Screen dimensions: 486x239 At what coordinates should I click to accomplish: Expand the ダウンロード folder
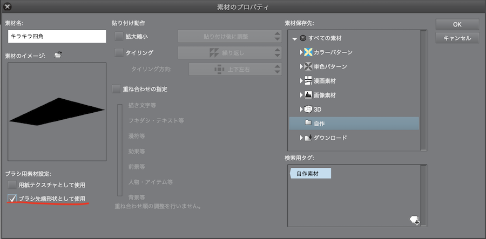pyautogui.click(x=301, y=138)
